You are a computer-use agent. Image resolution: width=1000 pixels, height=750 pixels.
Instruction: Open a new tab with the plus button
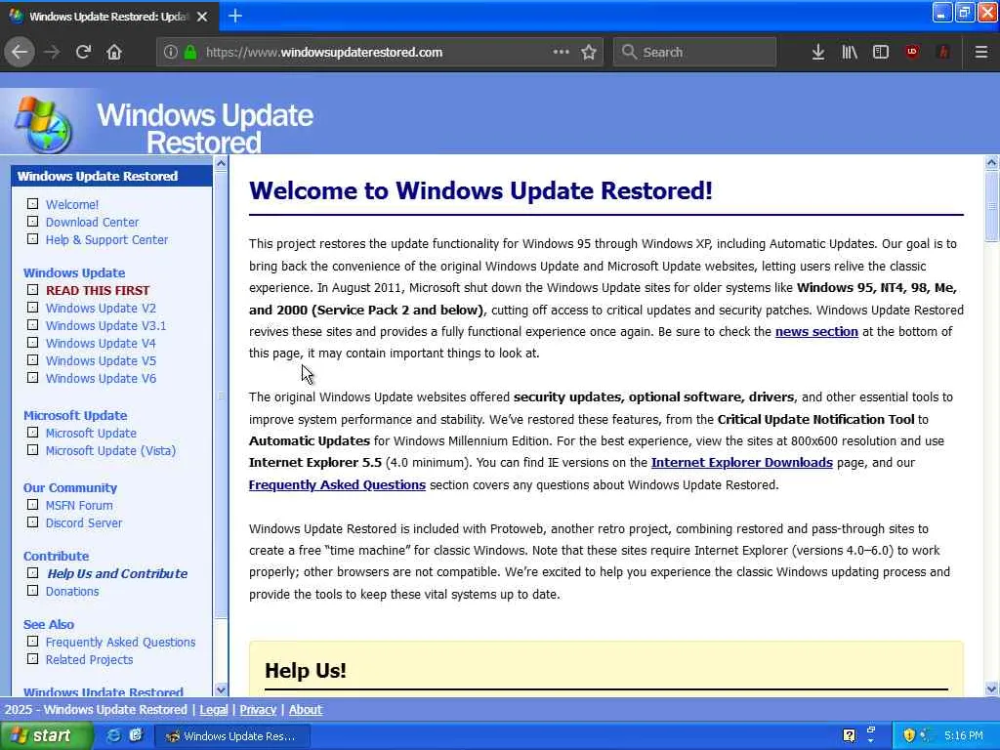tap(235, 16)
